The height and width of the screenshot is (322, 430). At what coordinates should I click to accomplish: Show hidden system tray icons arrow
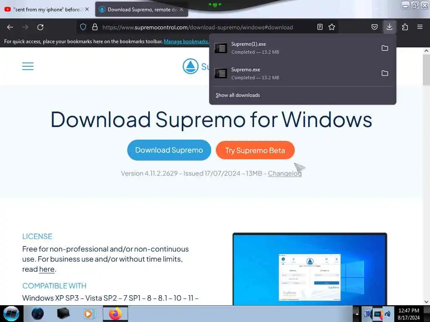pos(357,314)
